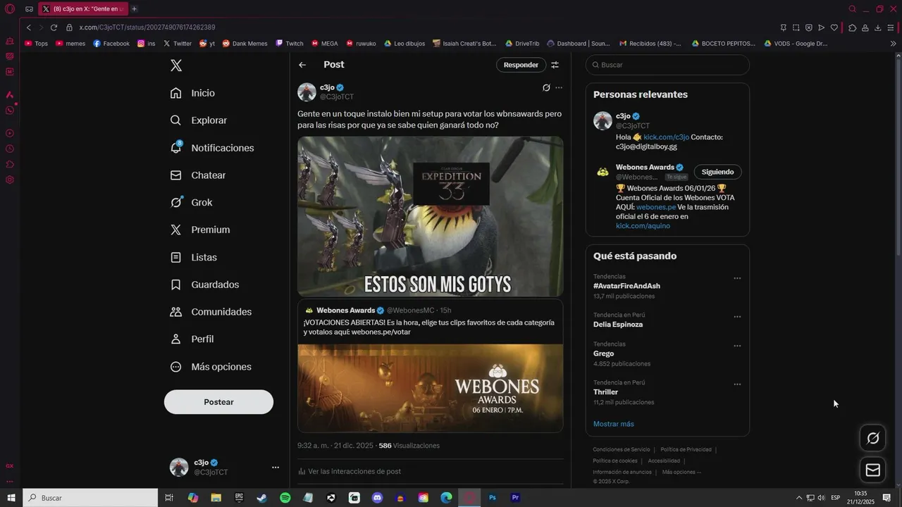The image size is (902, 507).
Task: Click Ver las interacciones de post
Action: (x=350, y=471)
